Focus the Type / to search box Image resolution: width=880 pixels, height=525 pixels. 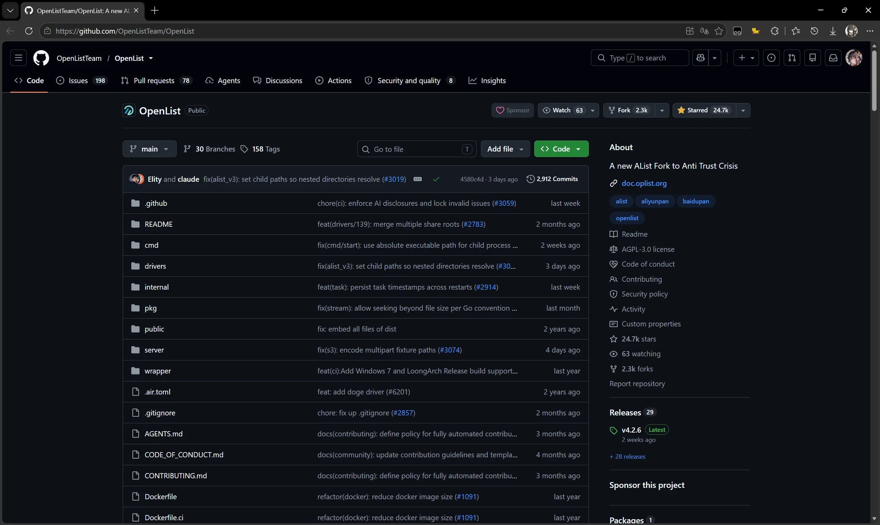click(640, 58)
